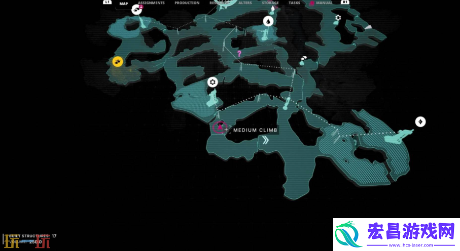Select the pylon structure on central dotted path
Image resolution: width=460 pixels, height=251 pixels.
click(x=287, y=103)
